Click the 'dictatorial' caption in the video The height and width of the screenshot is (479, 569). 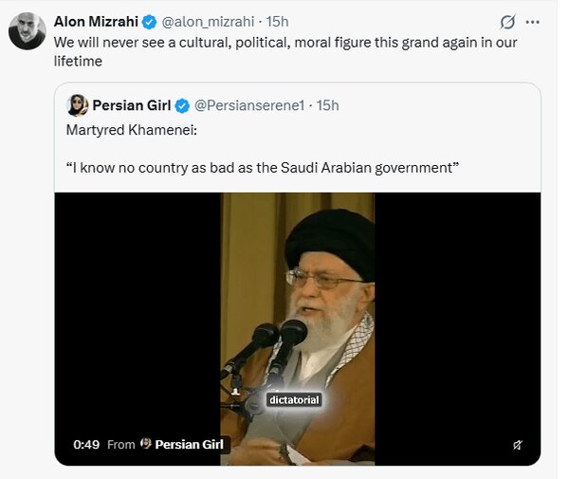pos(294,400)
